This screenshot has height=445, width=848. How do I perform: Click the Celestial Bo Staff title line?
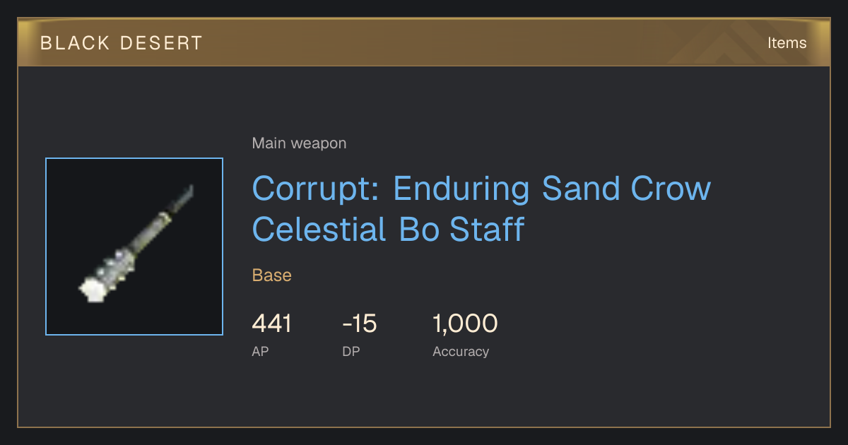388,230
